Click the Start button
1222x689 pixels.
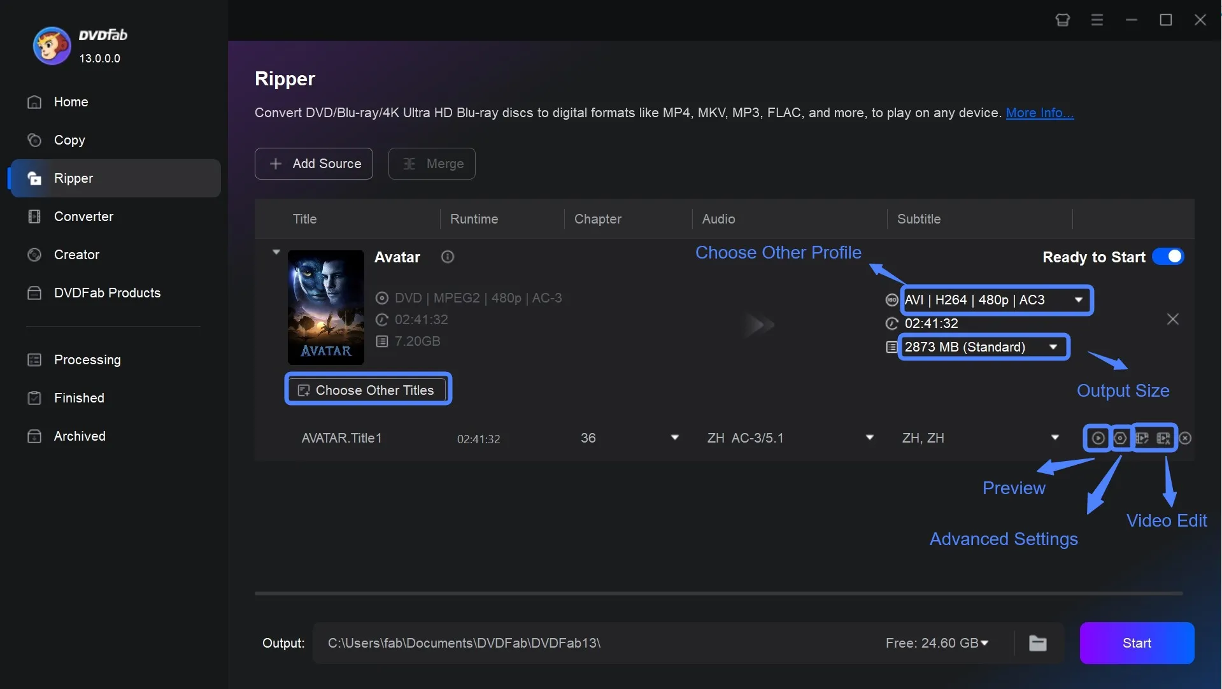point(1137,643)
